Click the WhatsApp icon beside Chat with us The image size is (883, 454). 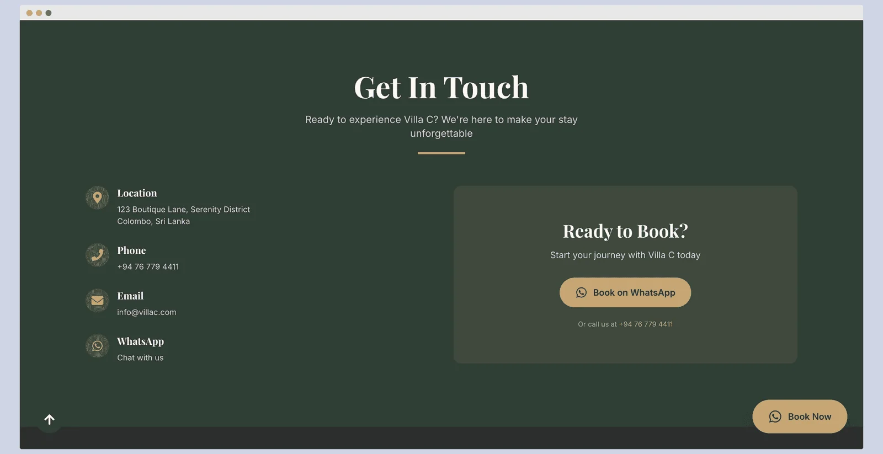click(97, 346)
